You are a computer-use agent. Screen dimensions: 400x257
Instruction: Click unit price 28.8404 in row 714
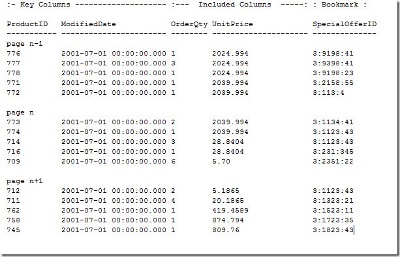(x=228, y=142)
